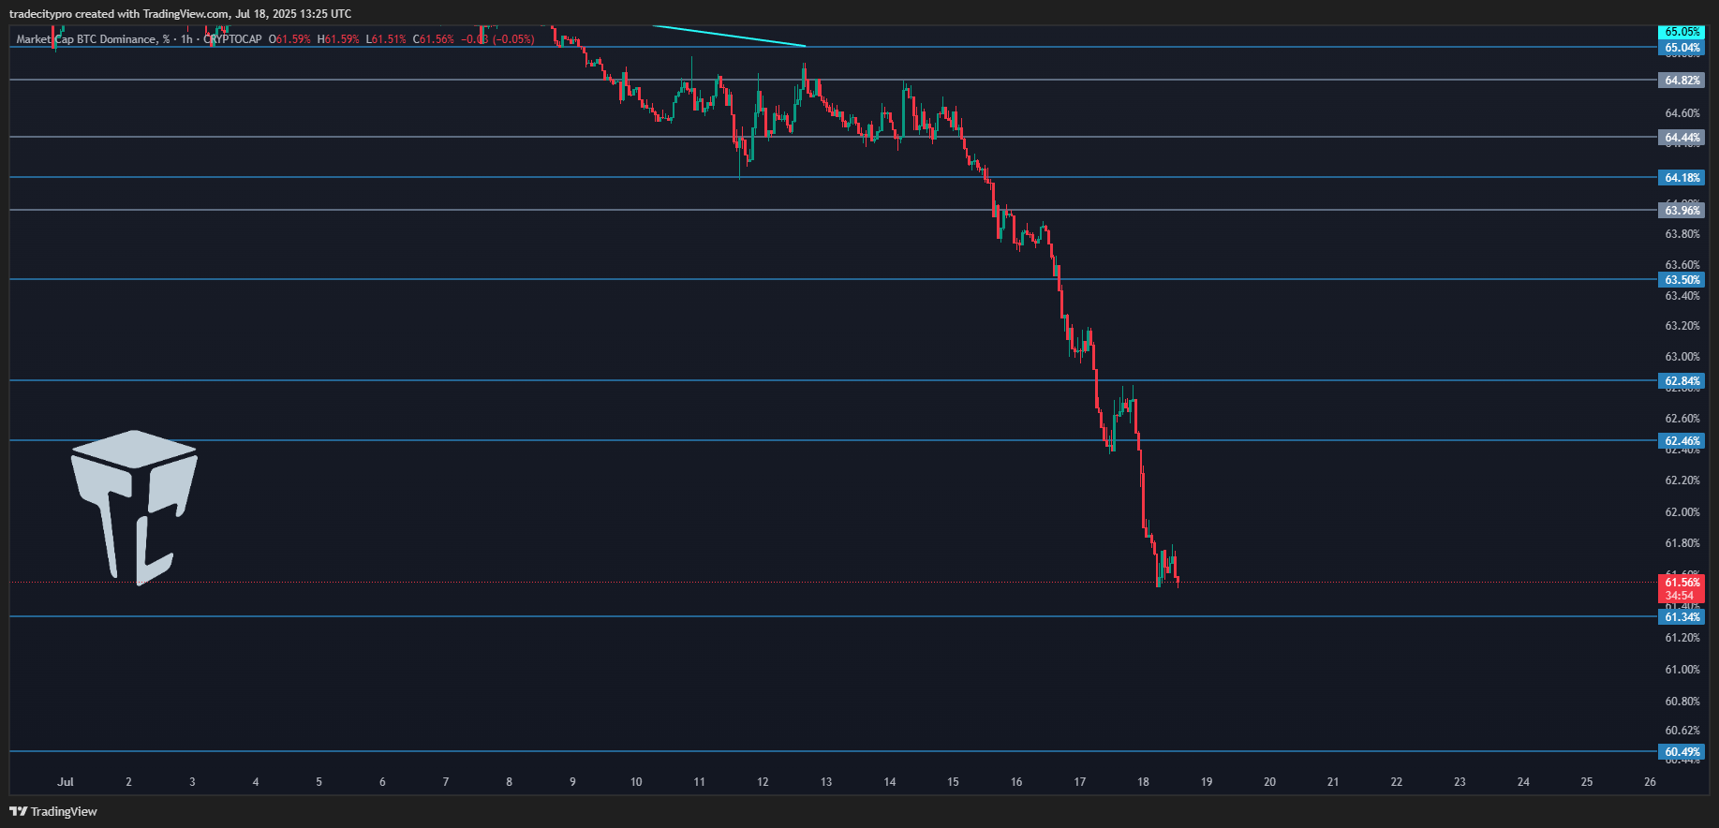Click date 18 on the time axis

tap(1143, 782)
